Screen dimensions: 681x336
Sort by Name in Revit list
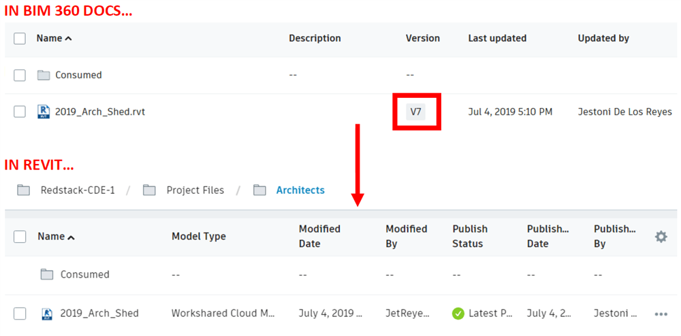point(56,237)
